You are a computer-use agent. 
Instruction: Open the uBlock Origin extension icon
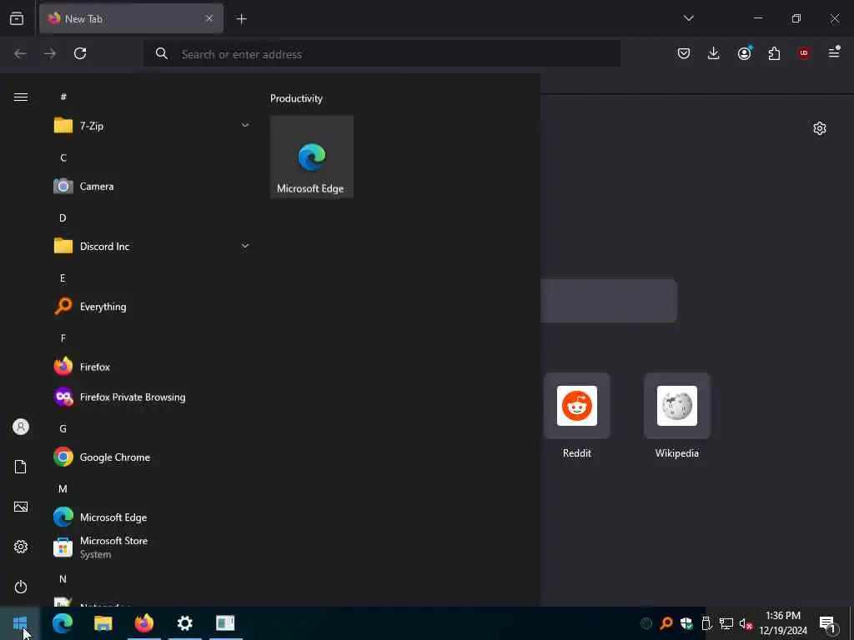pyautogui.click(x=804, y=53)
